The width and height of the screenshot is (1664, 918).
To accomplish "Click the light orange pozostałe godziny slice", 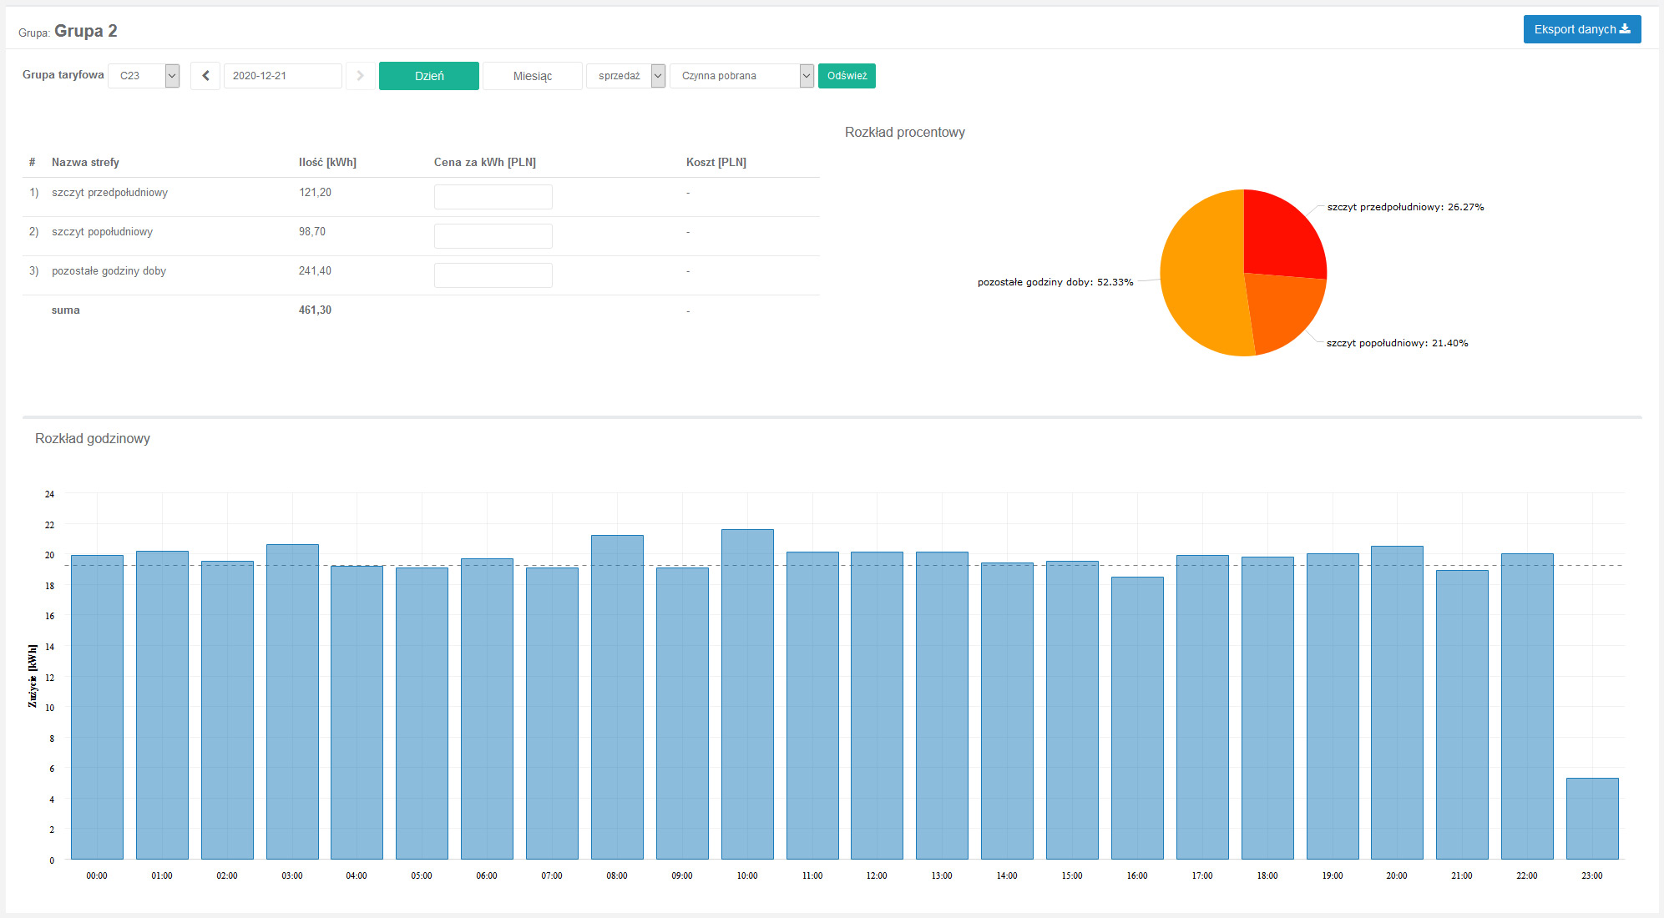I will click(1198, 275).
